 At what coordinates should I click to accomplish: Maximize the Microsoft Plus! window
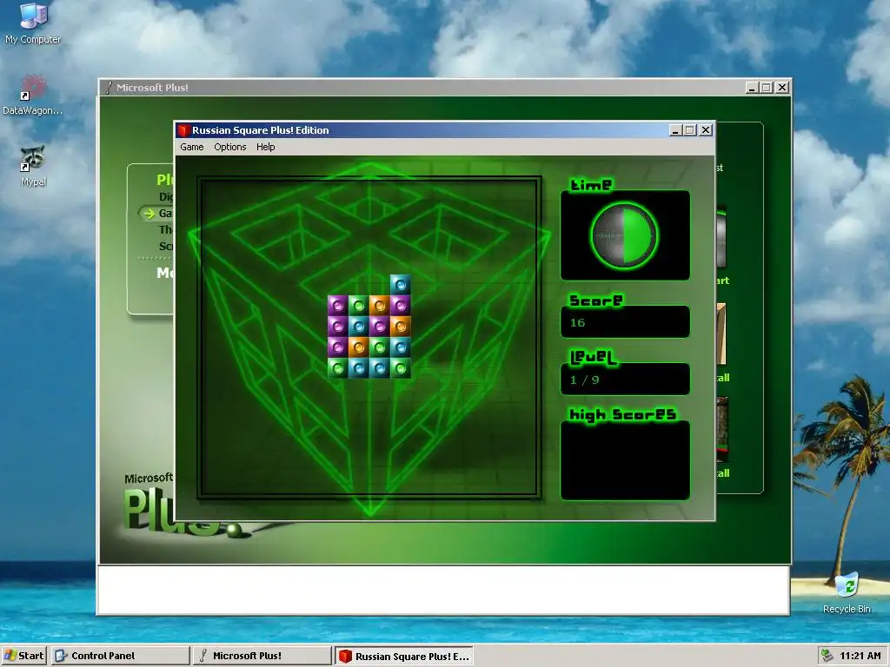[767, 88]
